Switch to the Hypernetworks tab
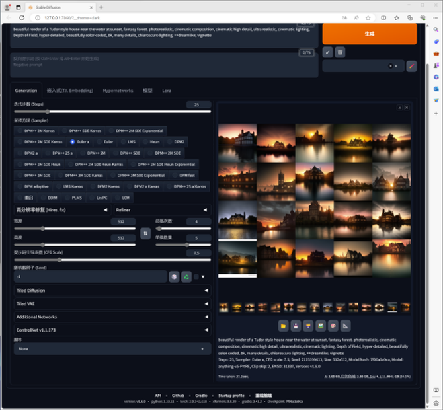This screenshot has height=411, width=443. 118,91
